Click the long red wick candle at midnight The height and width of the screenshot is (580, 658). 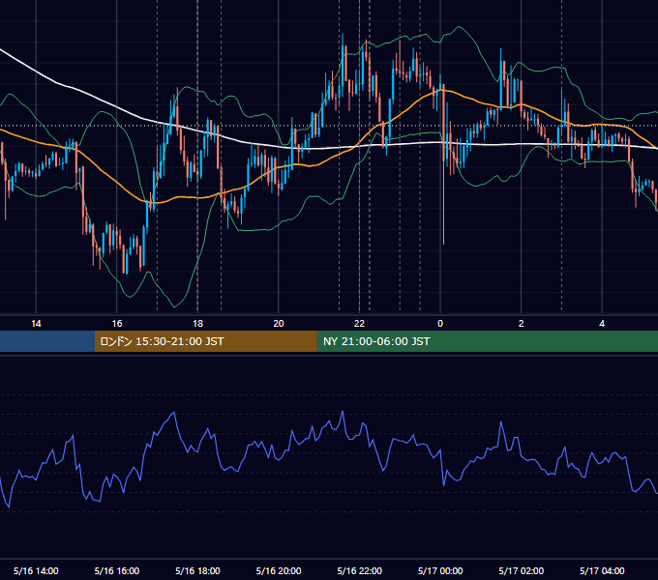(443, 164)
